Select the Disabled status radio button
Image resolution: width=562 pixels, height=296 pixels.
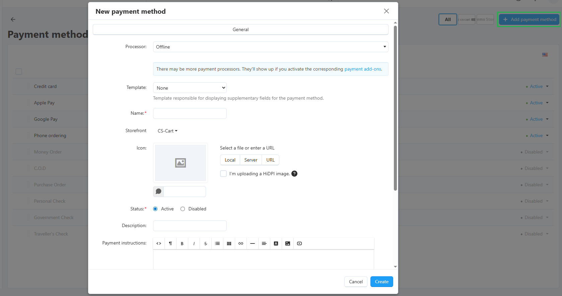click(x=183, y=209)
